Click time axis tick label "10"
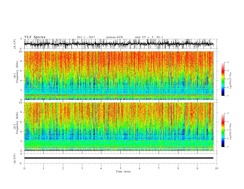This screenshot has height=189, width=244. [217, 168]
